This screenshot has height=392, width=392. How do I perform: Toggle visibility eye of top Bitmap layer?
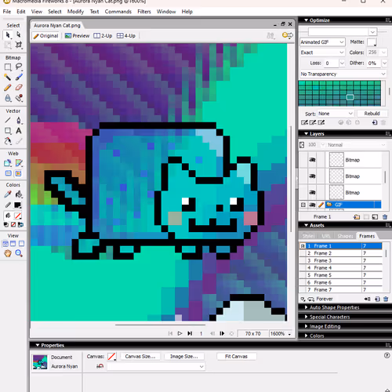(x=312, y=160)
